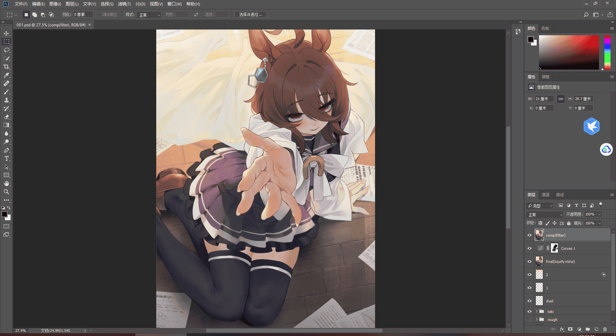
Task: Select the Zoom tool
Action: click(x=6, y=192)
